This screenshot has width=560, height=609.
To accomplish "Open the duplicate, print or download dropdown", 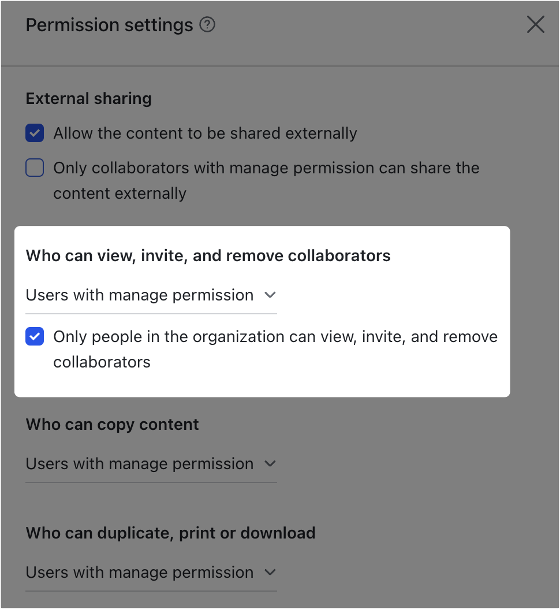I will click(x=151, y=573).
